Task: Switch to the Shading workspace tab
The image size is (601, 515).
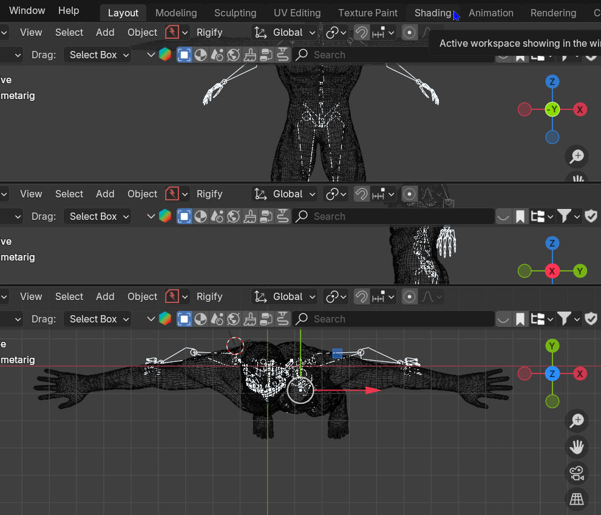Action: 433,13
